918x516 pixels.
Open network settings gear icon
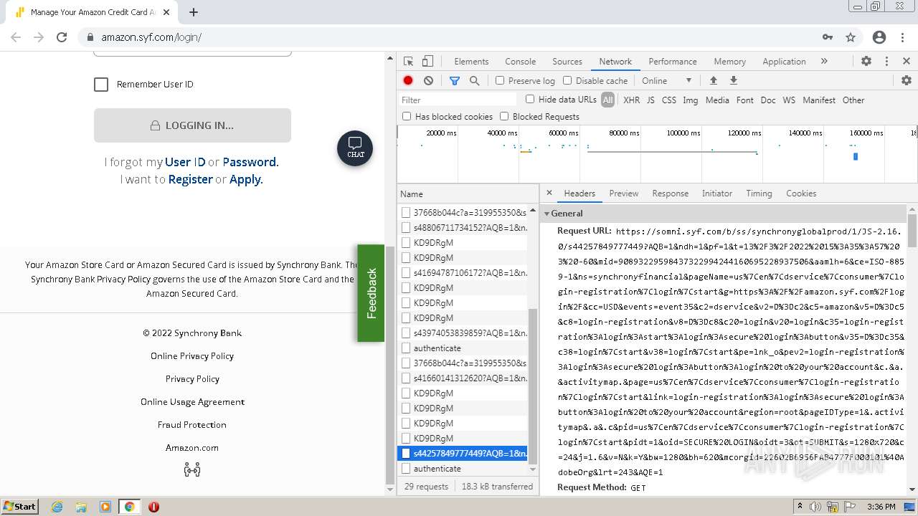[907, 80]
